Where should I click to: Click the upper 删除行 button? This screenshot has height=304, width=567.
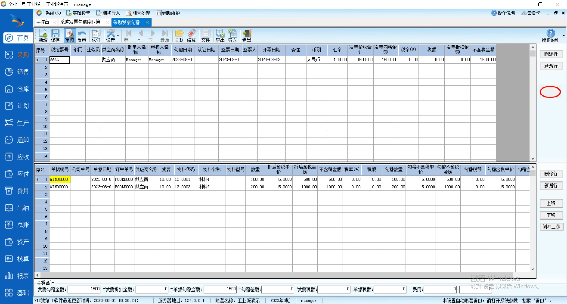tap(551, 54)
